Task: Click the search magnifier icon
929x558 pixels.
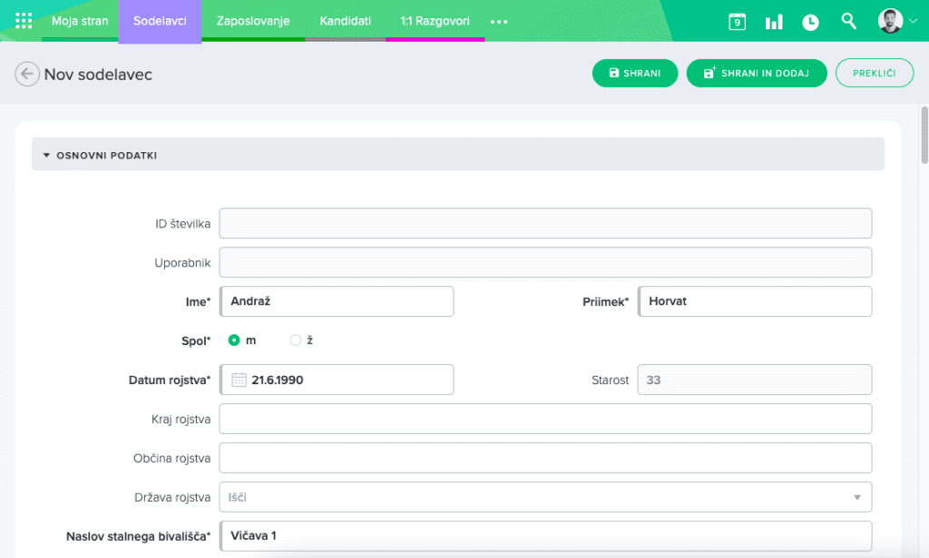Action: (x=848, y=21)
